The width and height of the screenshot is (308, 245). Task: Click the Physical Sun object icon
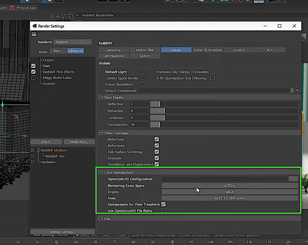[11, 7]
